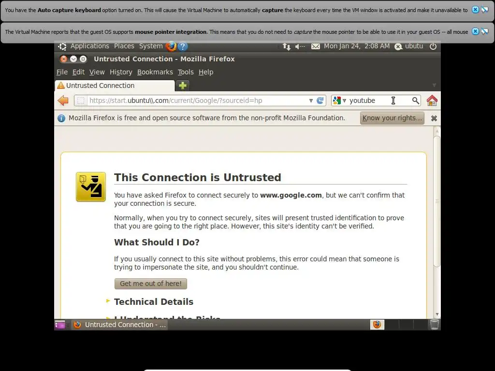
Task: Click the scrollbar up arrow
Action: point(437,130)
